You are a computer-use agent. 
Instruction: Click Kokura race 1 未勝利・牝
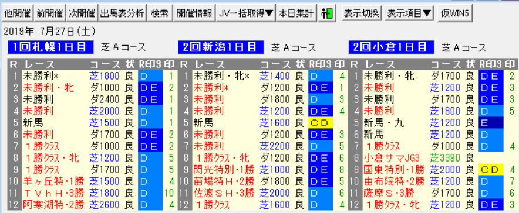389,76
